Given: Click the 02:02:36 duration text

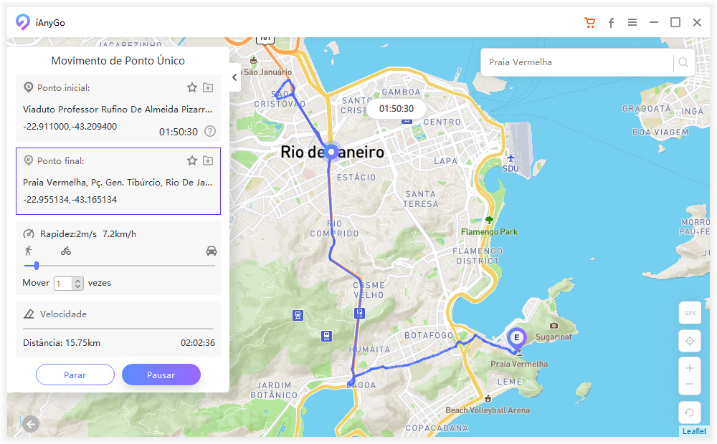Looking at the screenshot, I should click(198, 342).
